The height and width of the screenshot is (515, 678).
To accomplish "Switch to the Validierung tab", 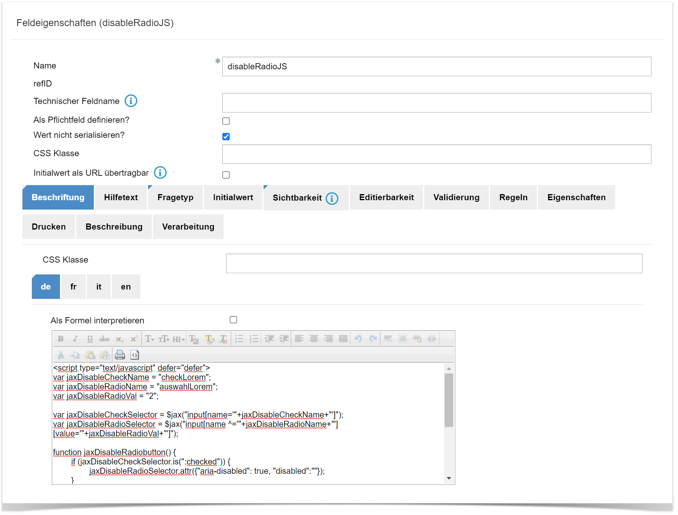I will pos(456,197).
